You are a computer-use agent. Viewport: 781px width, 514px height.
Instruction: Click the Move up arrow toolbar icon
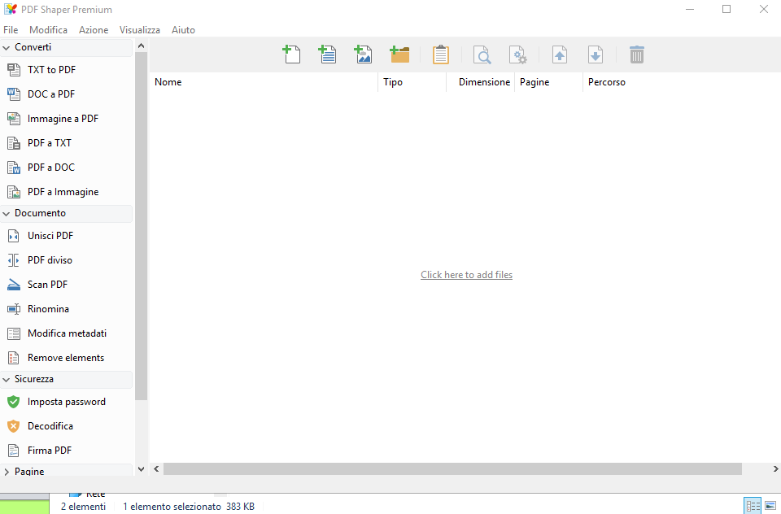560,54
